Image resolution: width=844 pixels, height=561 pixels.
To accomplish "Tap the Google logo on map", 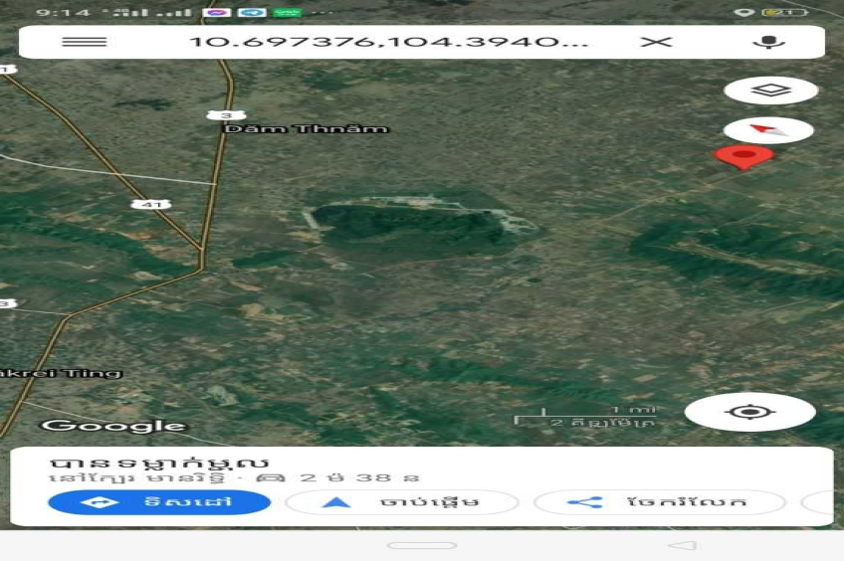I will click(x=113, y=426).
